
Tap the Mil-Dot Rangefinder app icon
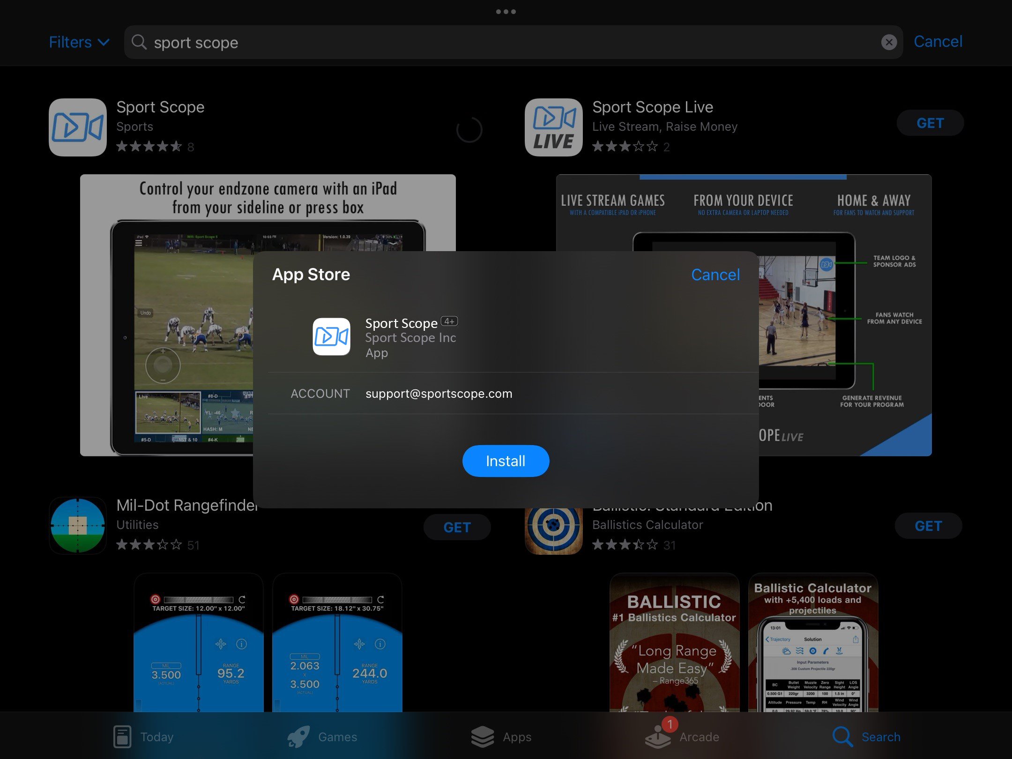[x=77, y=525]
